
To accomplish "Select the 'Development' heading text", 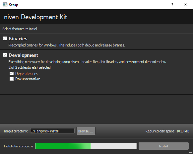I will (24, 55).
